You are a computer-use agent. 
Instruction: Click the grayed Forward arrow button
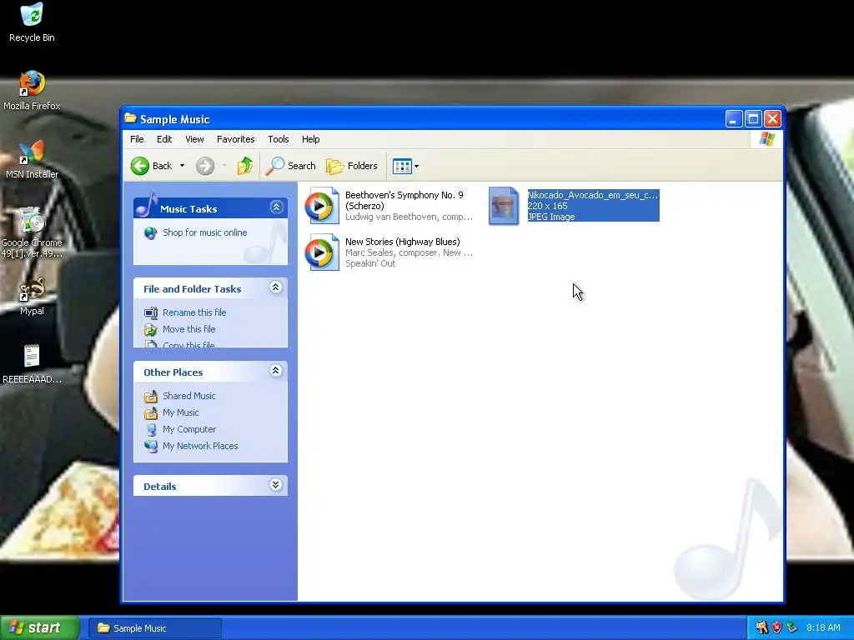(205, 166)
